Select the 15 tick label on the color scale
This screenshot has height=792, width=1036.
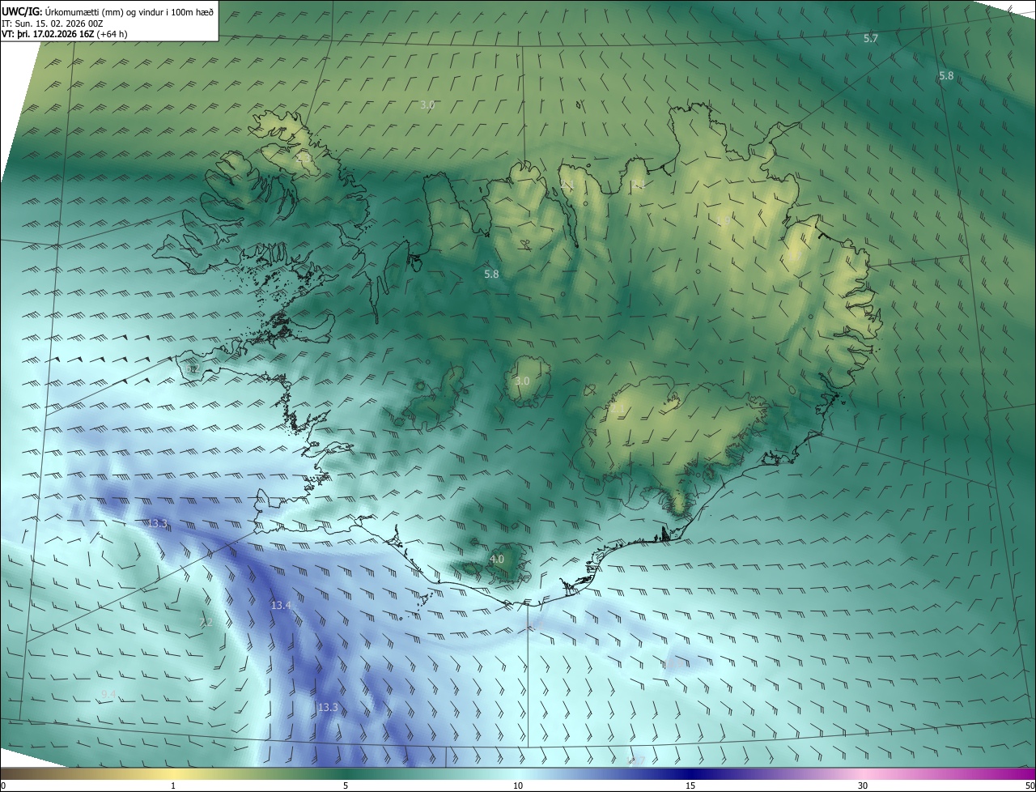tap(690, 786)
